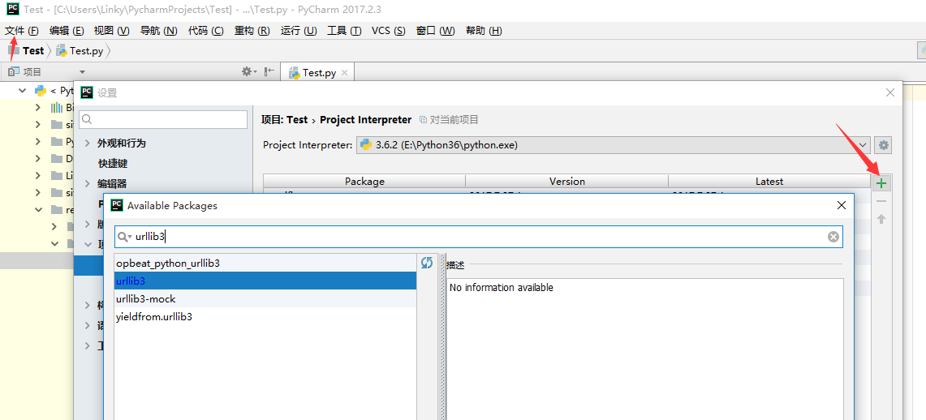The width and height of the screenshot is (926, 420).
Task: Close the Test.py editor tab
Action: click(x=345, y=72)
